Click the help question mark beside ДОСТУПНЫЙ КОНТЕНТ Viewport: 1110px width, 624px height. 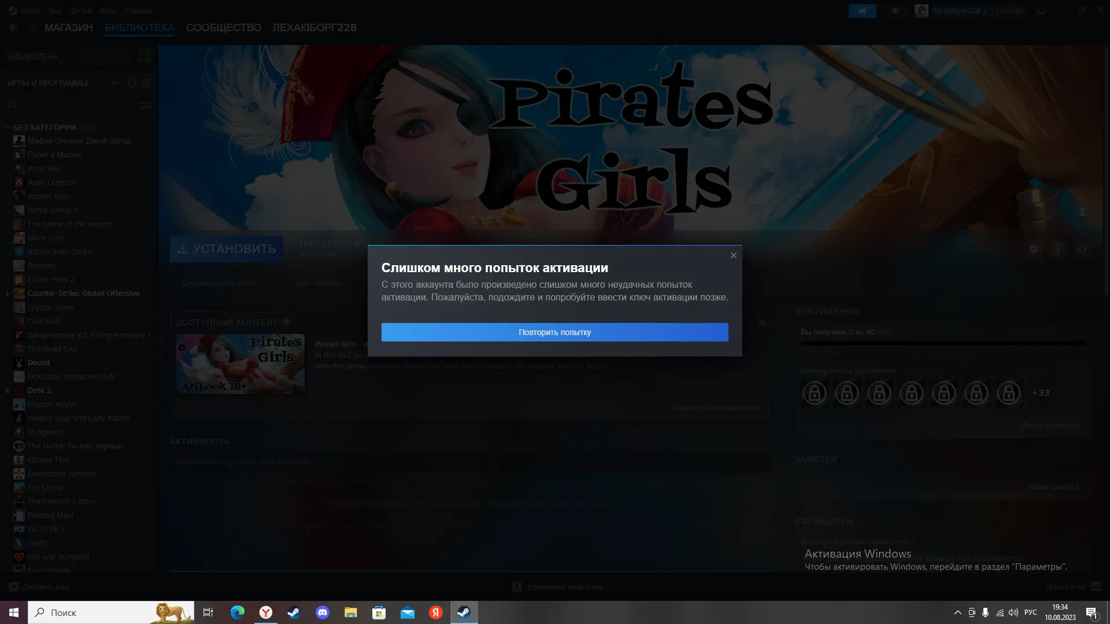tap(286, 322)
